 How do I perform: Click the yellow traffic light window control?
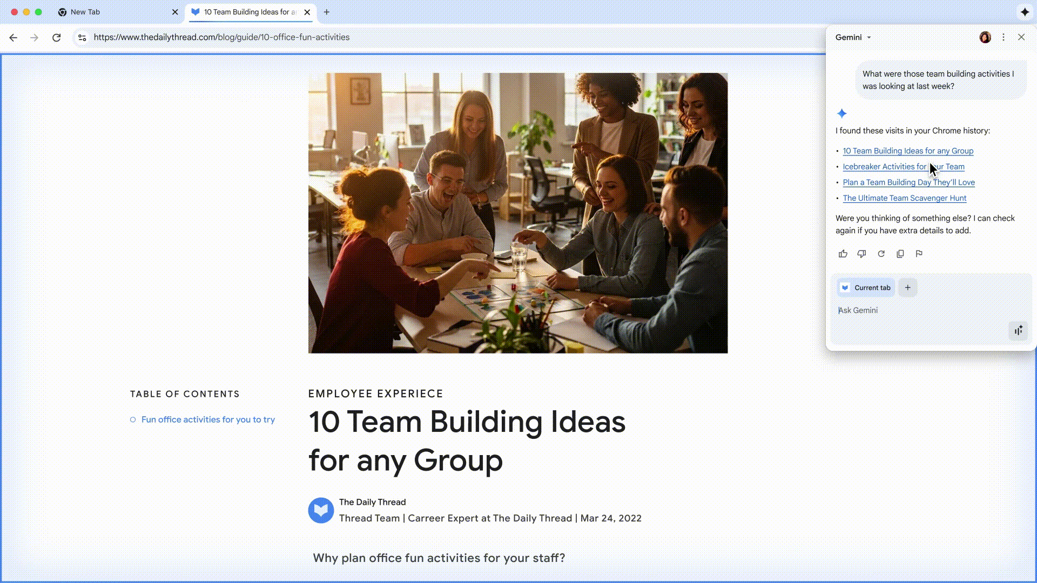[26, 12]
